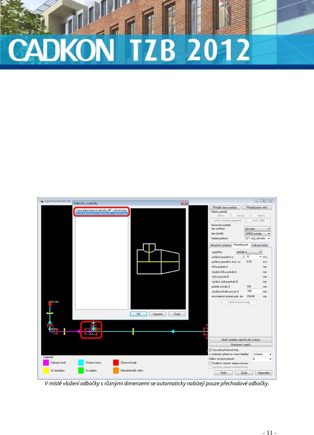Open the Hladina potrubí dropdown (VZT-vzd_odvodni)
Image resolution: width=314 pixels, height=435 pixels.
(258, 239)
